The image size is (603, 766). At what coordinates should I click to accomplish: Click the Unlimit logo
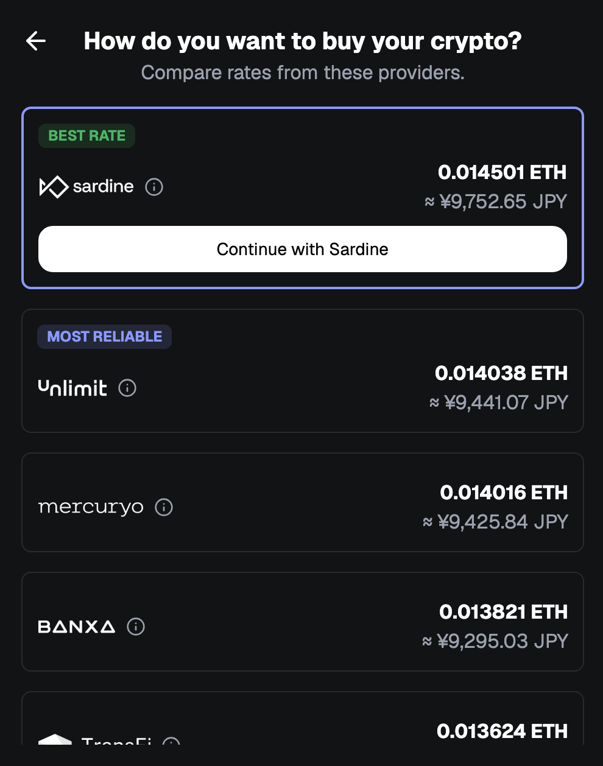(72, 388)
